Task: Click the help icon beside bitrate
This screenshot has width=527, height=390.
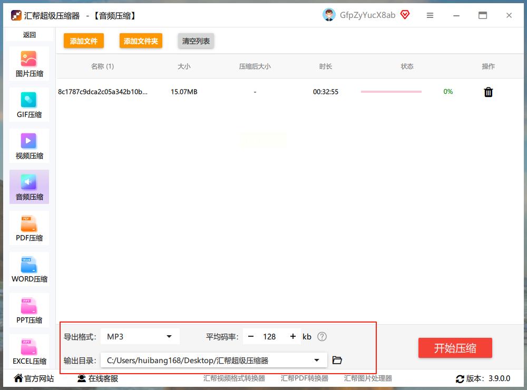Action: 322,337
